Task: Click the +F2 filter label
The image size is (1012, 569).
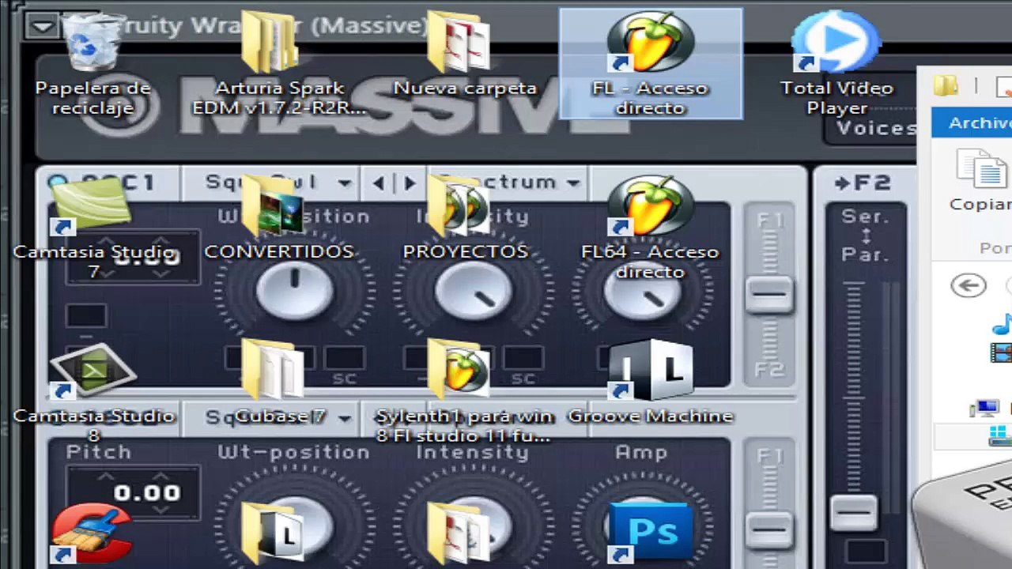Action: tap(862, 183)
